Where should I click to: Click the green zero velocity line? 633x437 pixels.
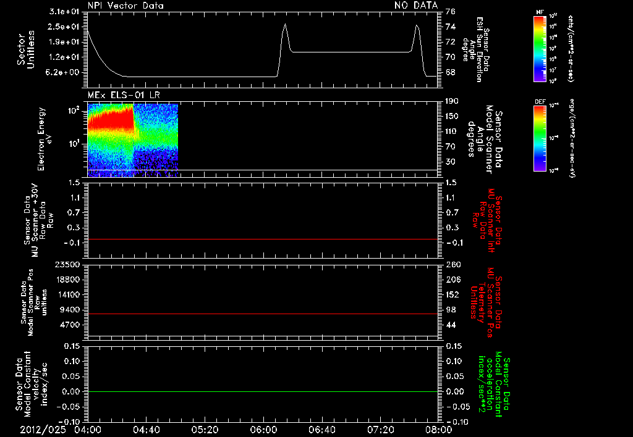263,391
